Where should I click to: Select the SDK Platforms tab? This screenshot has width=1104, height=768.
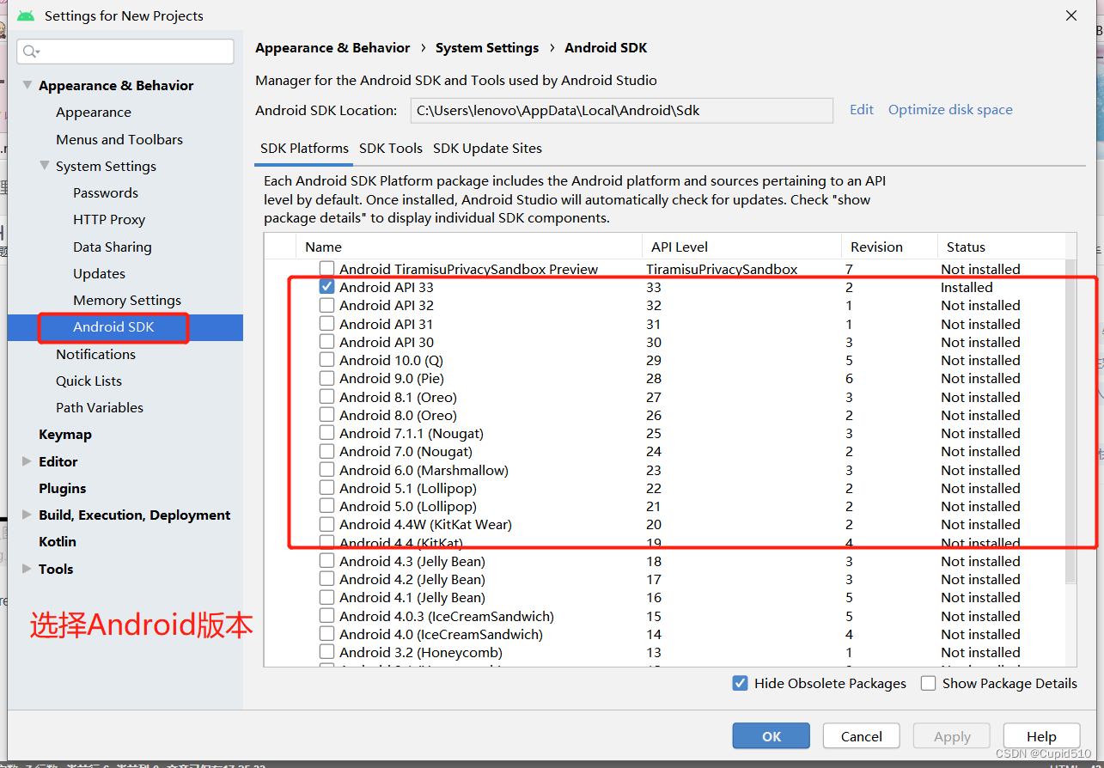pyautogui.click(x=304, y=148)
